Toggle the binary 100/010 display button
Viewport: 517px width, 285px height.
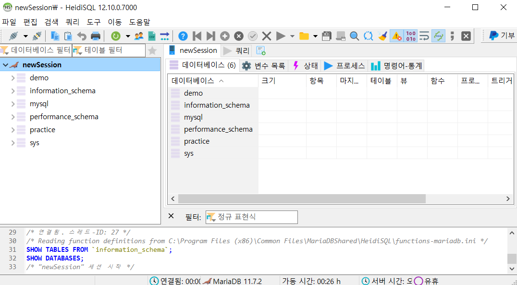pos(410,36)
